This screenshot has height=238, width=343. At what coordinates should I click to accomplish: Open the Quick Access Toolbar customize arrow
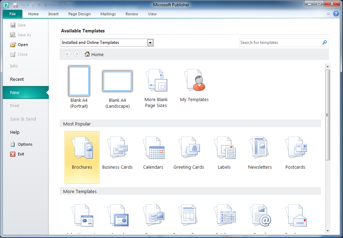[45, 5]
